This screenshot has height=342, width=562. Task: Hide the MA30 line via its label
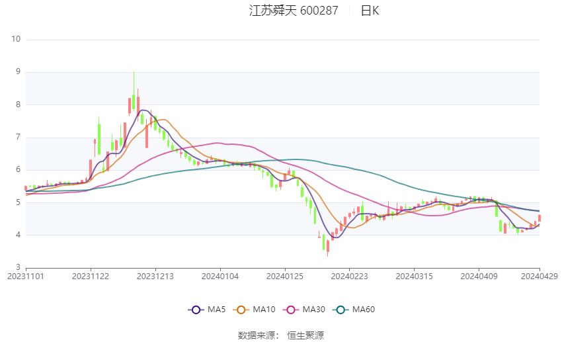[313, 310]
